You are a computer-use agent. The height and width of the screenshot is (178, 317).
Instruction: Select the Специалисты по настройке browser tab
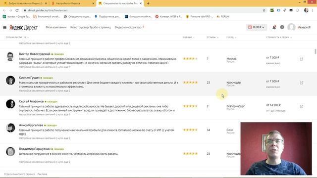point(120,3)
